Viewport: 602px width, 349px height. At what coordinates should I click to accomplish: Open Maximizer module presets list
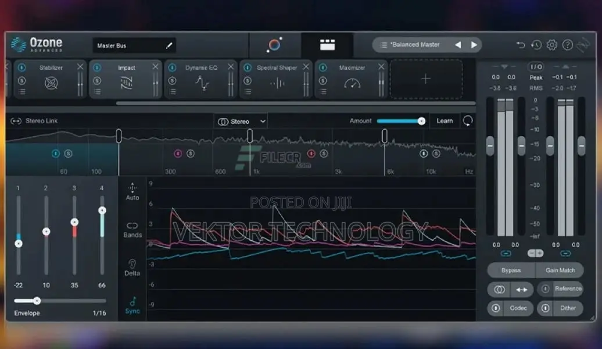[x=323, y=92]
